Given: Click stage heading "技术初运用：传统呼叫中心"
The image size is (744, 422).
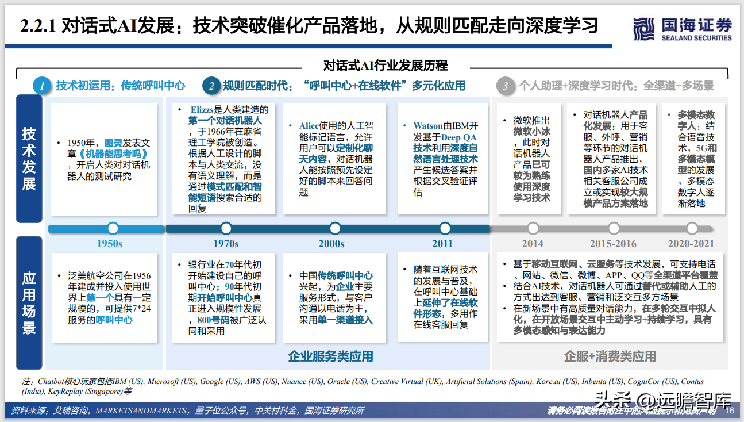Looking at the screenshot, I should click(x=121, y=86).
